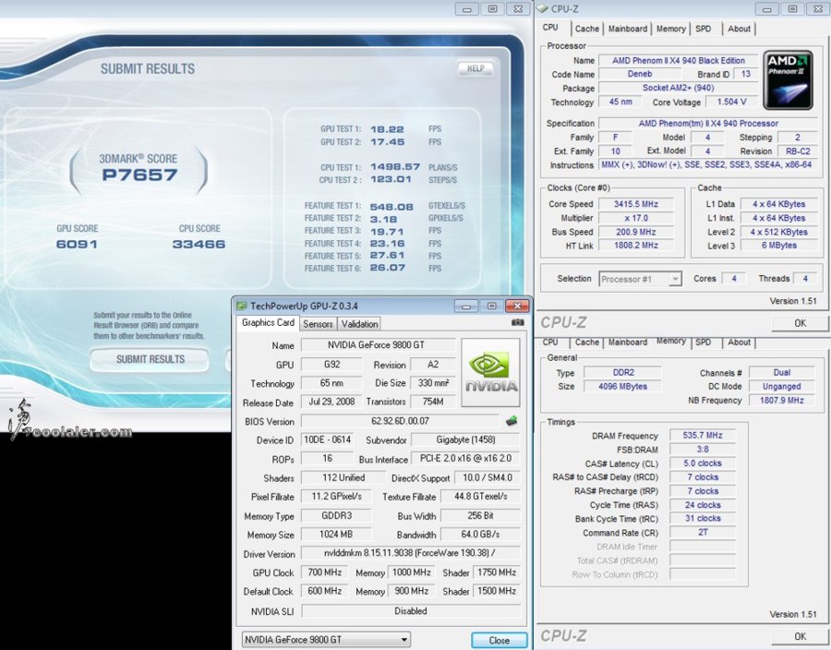Click the CPU score 33466
831x650 pixels.
tap(199, 245)
